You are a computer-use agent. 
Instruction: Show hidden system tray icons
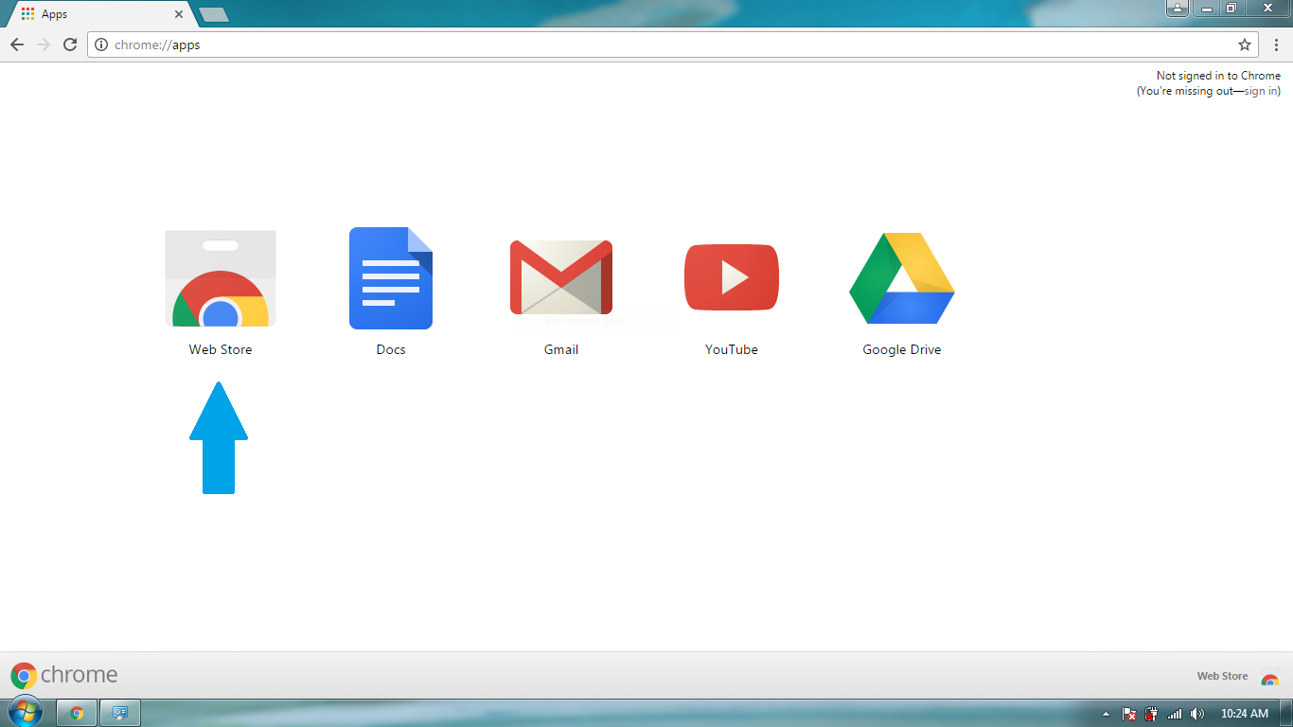1106,714
